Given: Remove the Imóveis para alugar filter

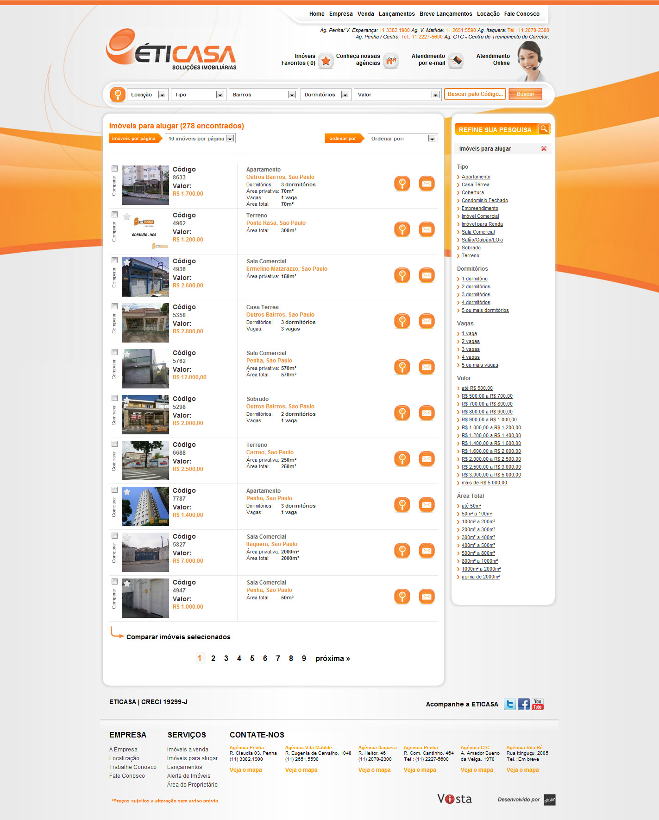Looking at the screenshot, I should (544, 149).
